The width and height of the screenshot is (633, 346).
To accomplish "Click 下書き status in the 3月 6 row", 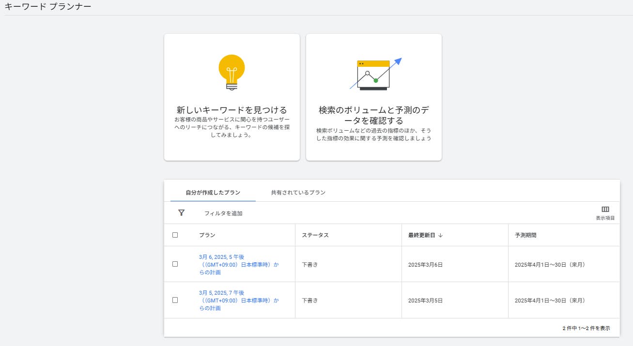I will tap(310, 265).
